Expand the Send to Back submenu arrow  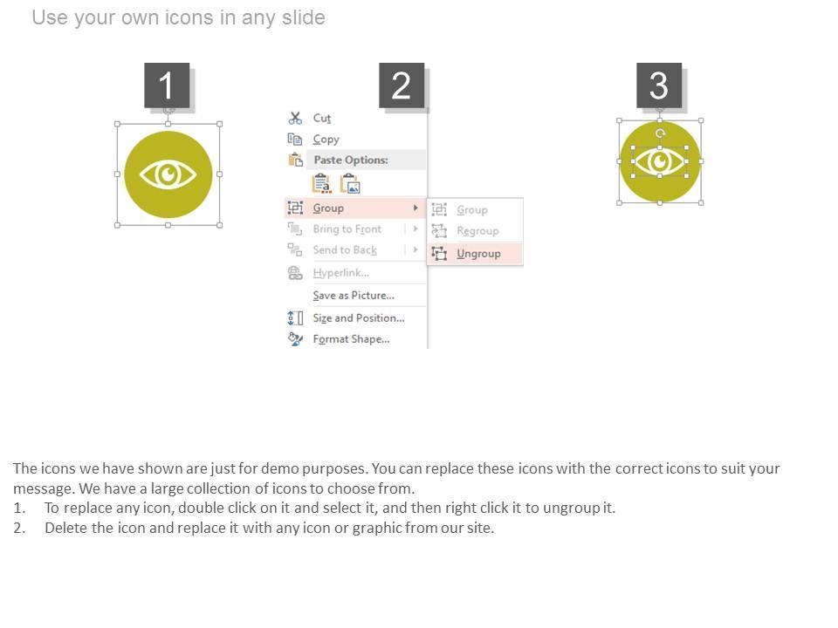416,250
